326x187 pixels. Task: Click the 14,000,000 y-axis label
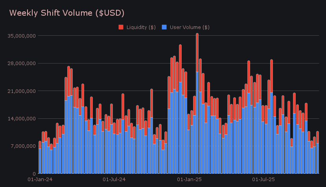[22, 119]
